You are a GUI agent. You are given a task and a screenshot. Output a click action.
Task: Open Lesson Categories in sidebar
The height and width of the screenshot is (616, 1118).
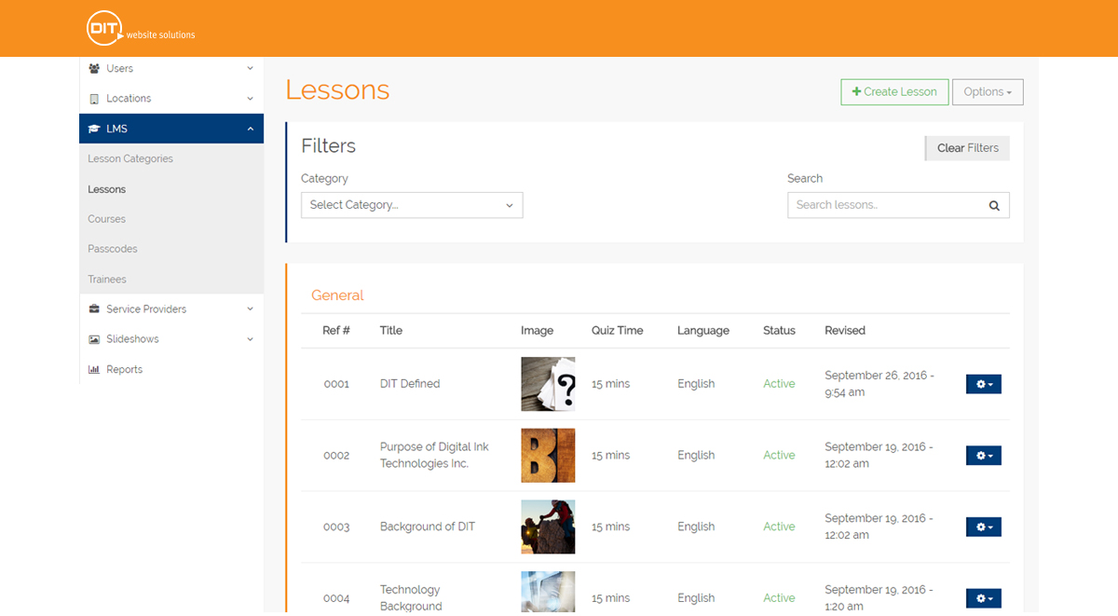click(130, 159)
